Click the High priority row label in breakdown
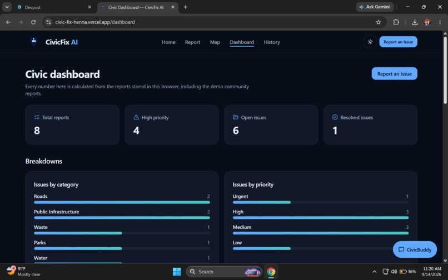Screen dimensions: 448x280 [238, 212]
